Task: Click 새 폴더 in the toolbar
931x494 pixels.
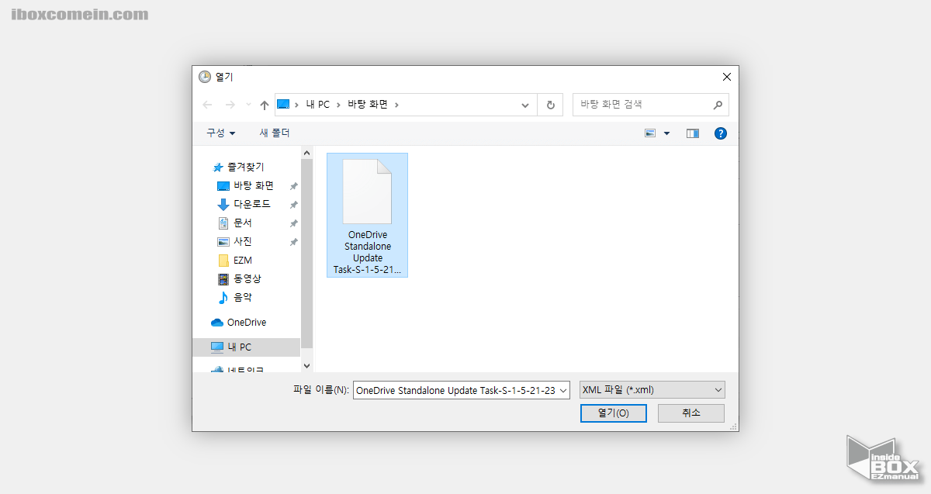Action: (275, 133)
